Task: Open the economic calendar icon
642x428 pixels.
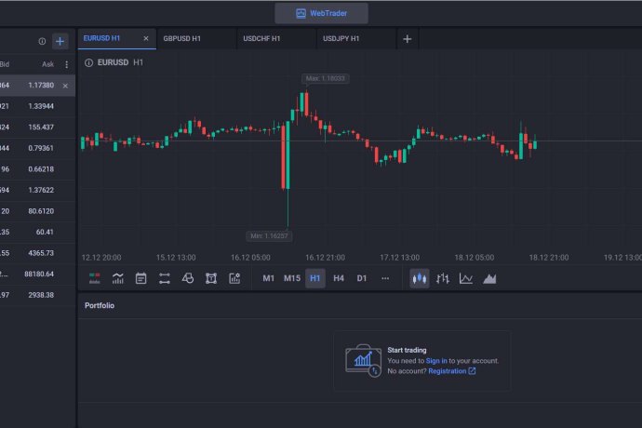Action: 140,278
